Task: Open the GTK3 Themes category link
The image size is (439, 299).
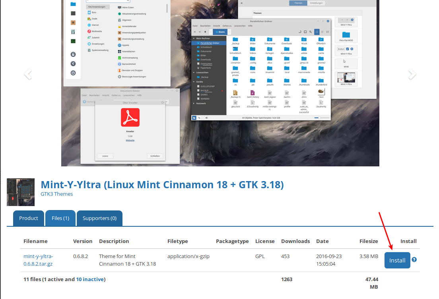Action: [56, 194]
